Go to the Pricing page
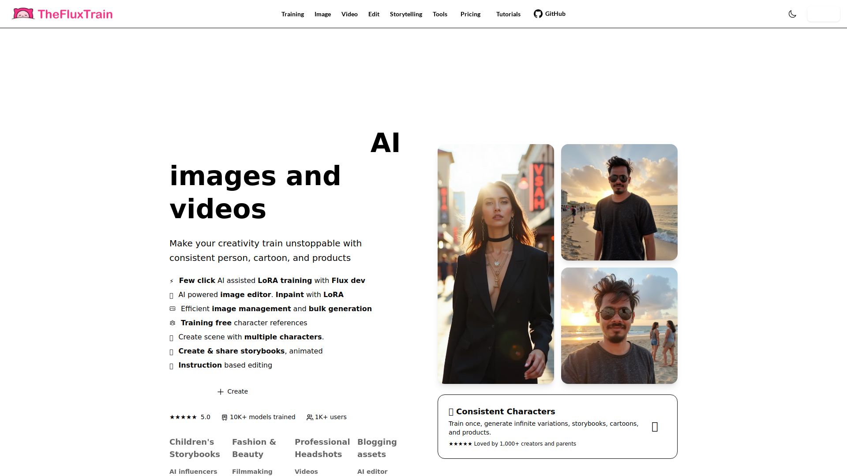The width and height of the screenshot is (847, 476). click(x=470, y=14)
